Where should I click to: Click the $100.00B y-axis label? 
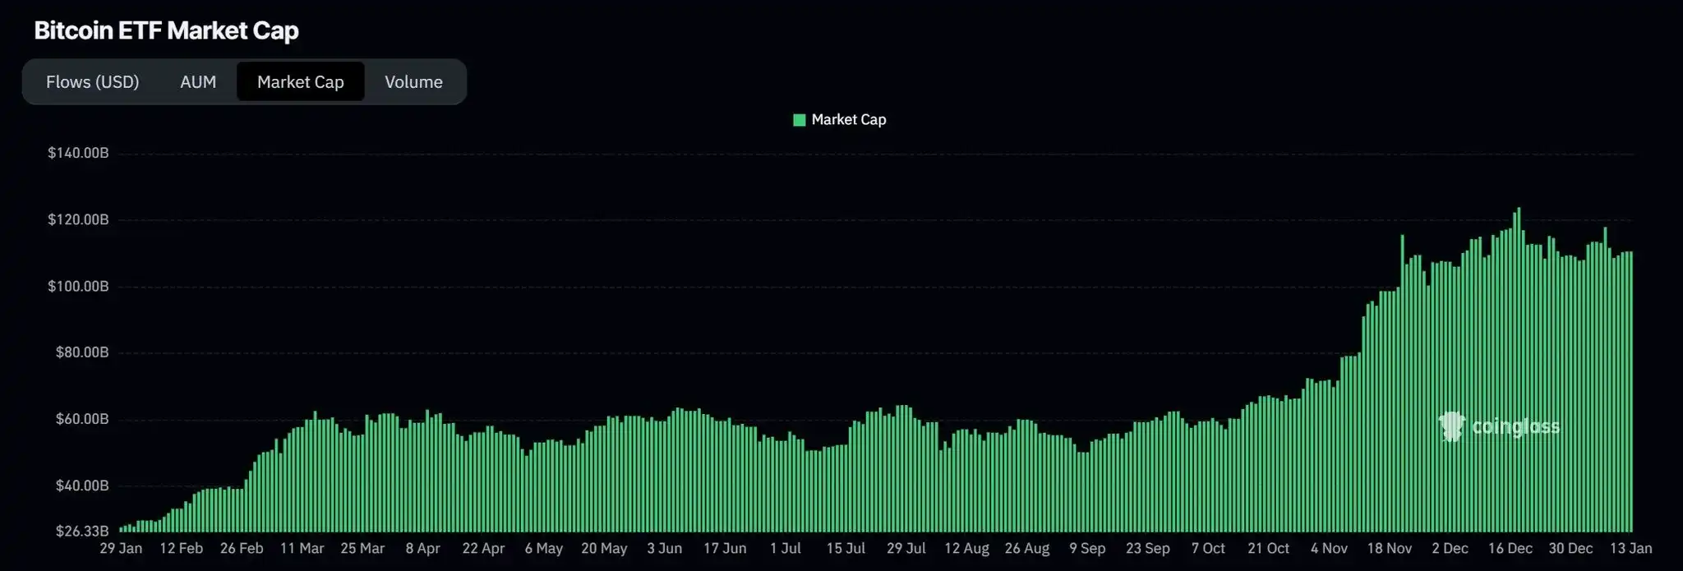78,286
